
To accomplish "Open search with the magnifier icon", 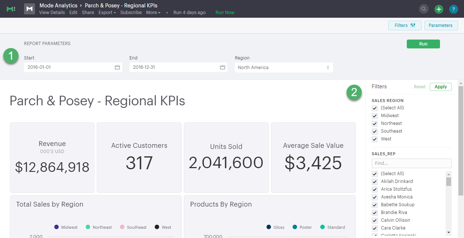I will click(424, 9).
